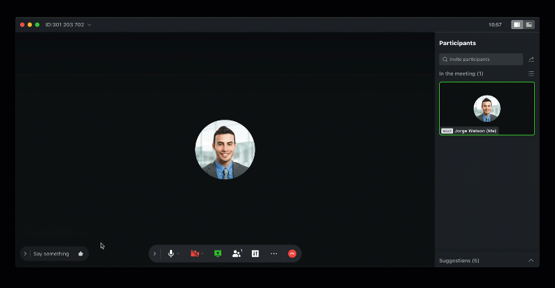Click the "In the meeting (1)" label
The image size is (555, 288).
click(x=461, y=73)
